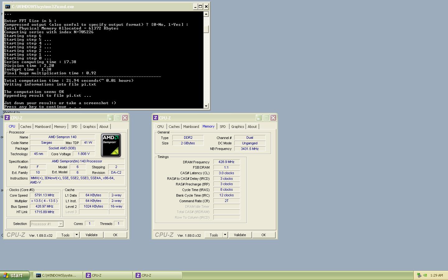The width and height of the screenshot is (448, 280).
Task: Open the Mainboard tab in the left CPU-Z window
Action: click(x=43, y=127)
